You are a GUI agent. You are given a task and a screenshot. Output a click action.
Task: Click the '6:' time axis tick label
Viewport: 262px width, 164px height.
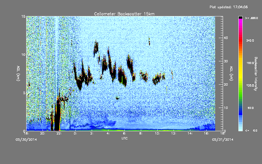(x=125, y=133)
